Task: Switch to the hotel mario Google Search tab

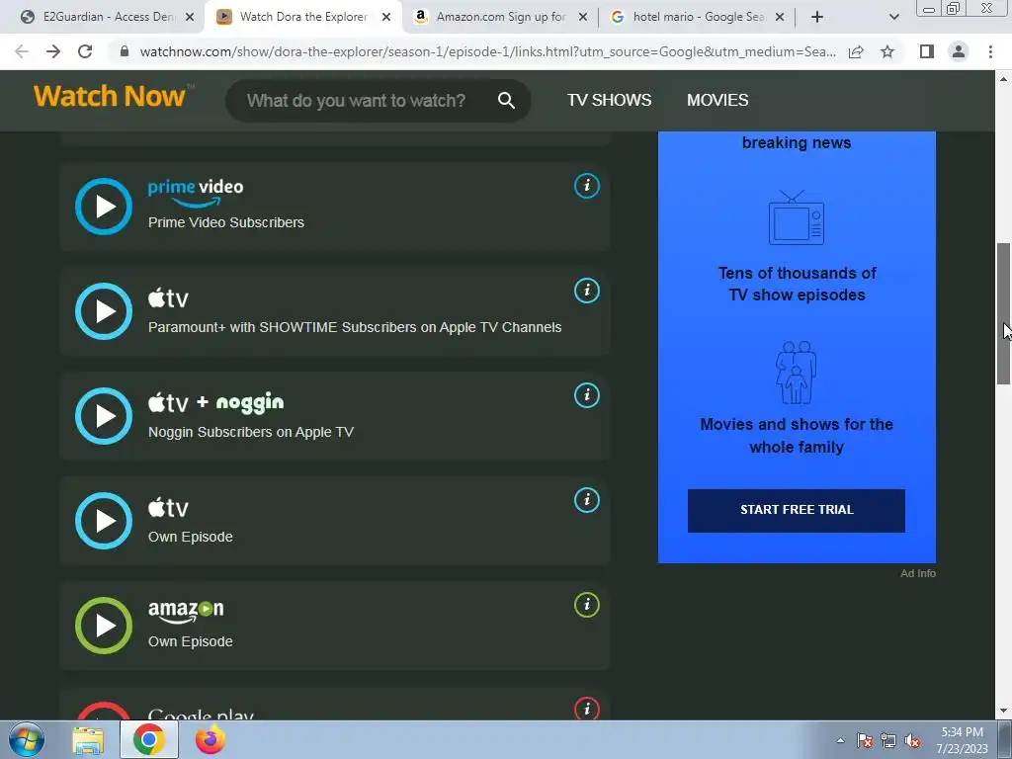Action: (x=697, y=17)
